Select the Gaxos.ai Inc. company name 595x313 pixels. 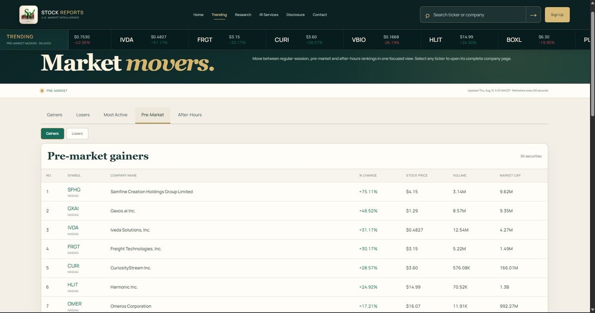[123, 211]
